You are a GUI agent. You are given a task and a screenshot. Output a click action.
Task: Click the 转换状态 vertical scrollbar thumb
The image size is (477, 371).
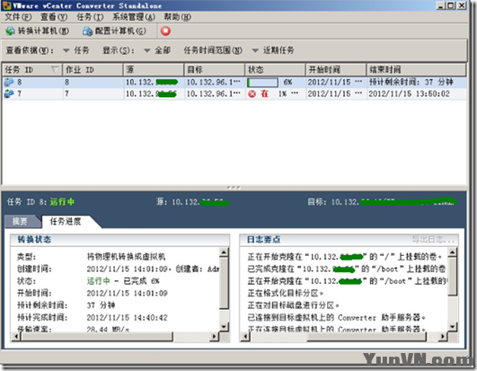(224, 284)
